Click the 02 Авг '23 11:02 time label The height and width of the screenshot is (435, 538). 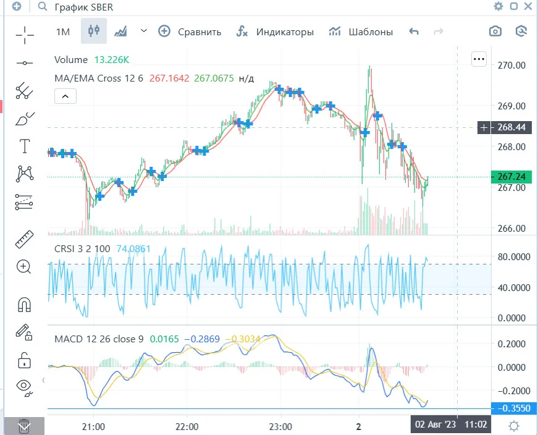pyautogui.click(x=451, y=424)
